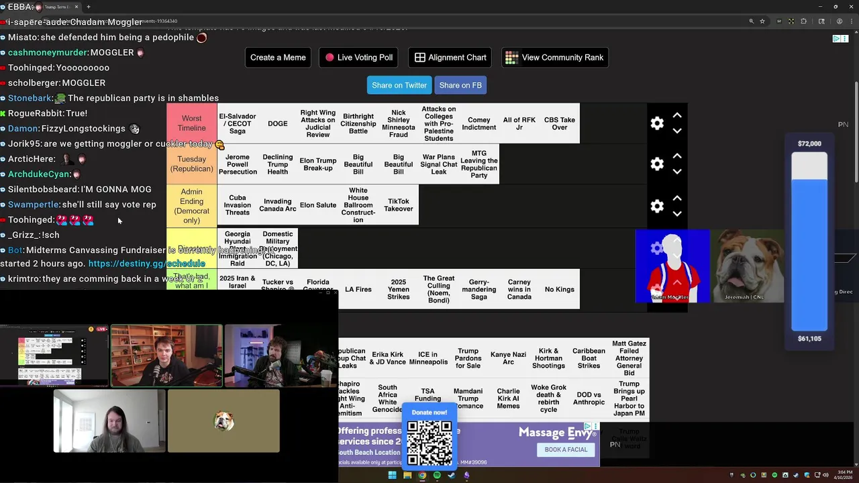Select the White House Ballroom Construction tile
This screenshot has width=859, height=483.
pyautogui.click(x=358, y=205)
